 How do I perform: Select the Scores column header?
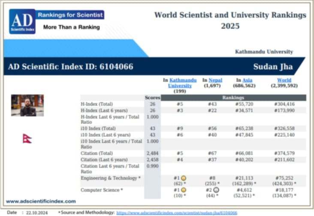coord(152,98)
